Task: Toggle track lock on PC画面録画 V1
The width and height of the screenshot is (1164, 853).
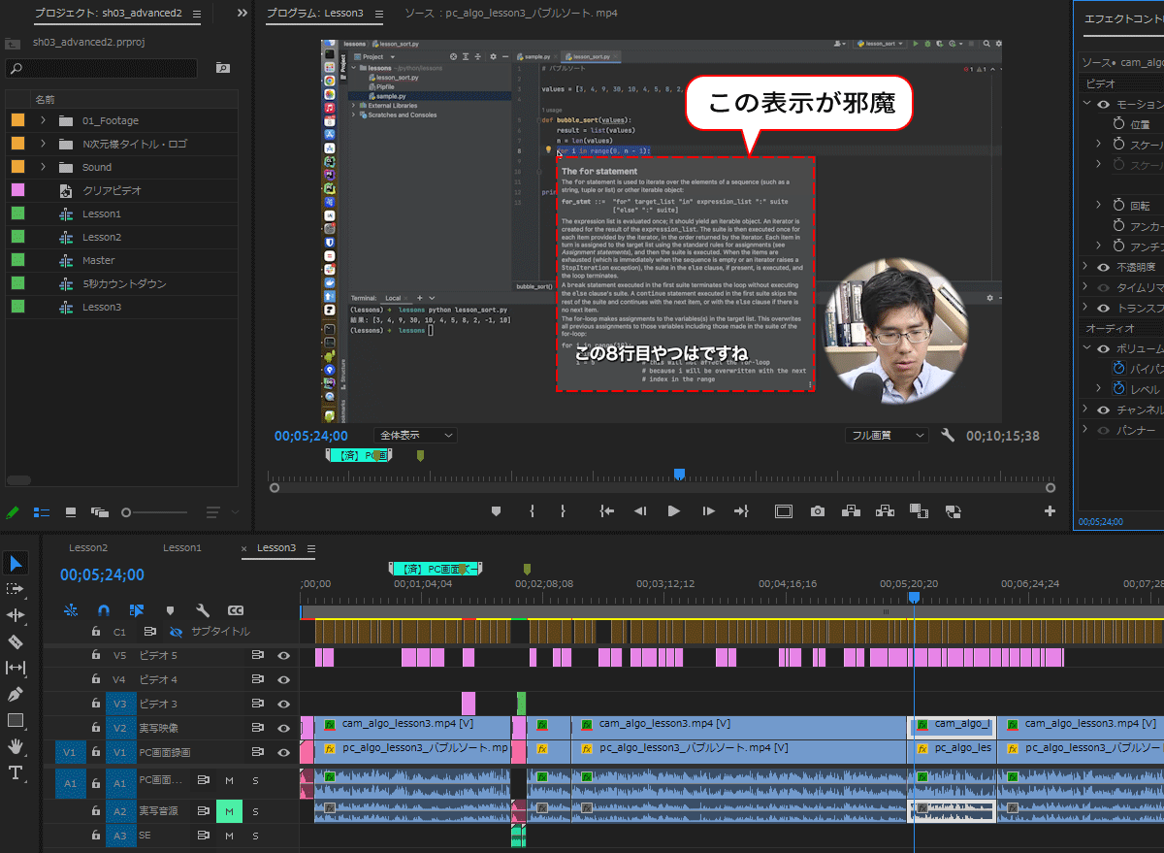Action: click(x=95, y=752)
